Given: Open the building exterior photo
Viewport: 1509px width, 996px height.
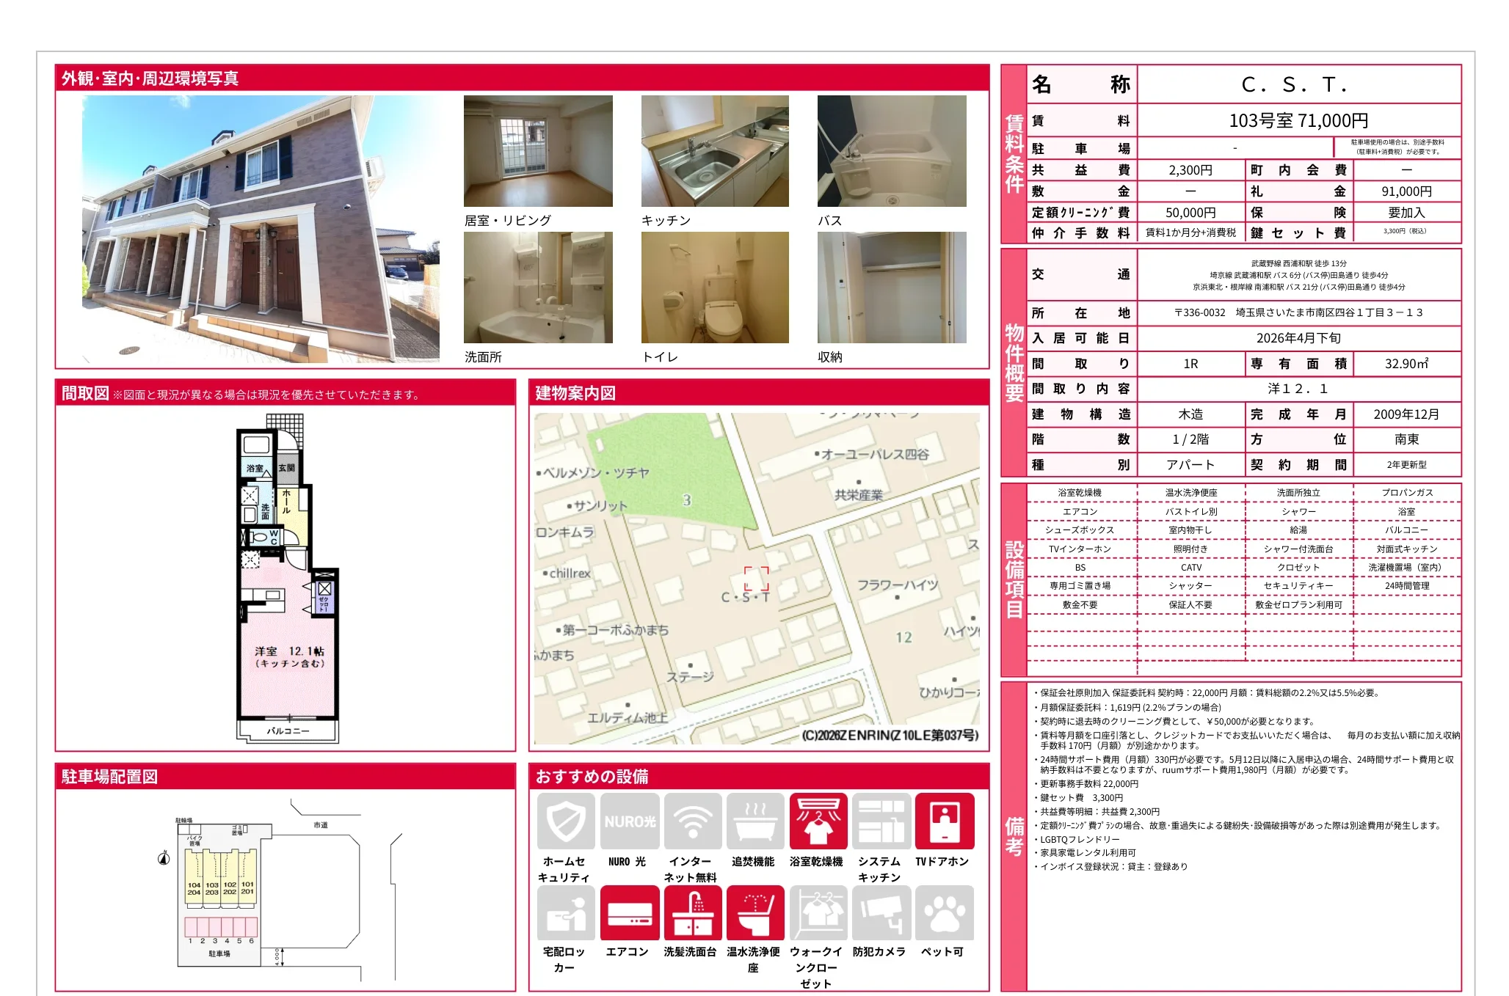Looking at the screenshot, I should point(261,229).
